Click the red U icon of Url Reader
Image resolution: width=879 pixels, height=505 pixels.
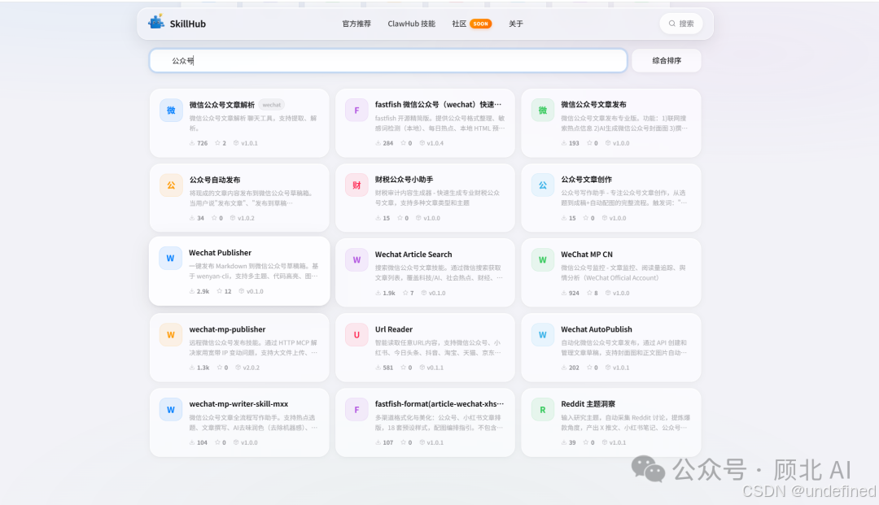pos(356,335)
